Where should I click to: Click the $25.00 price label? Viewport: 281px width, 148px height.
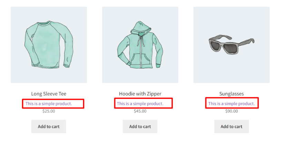(x=49, y=111)
